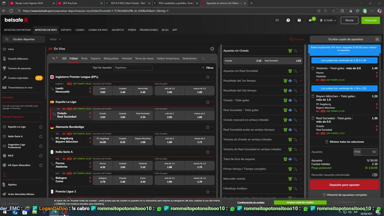This screenshot has width=384, height=216.
Task: Click the Historial de apuestas completo clock icon
Action: tap(324, 195)
